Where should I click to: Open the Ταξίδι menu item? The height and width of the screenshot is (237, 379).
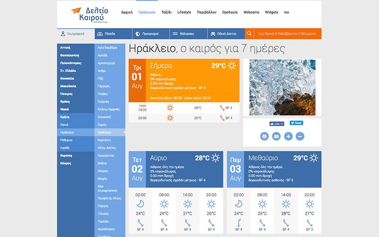click(166, 12)
